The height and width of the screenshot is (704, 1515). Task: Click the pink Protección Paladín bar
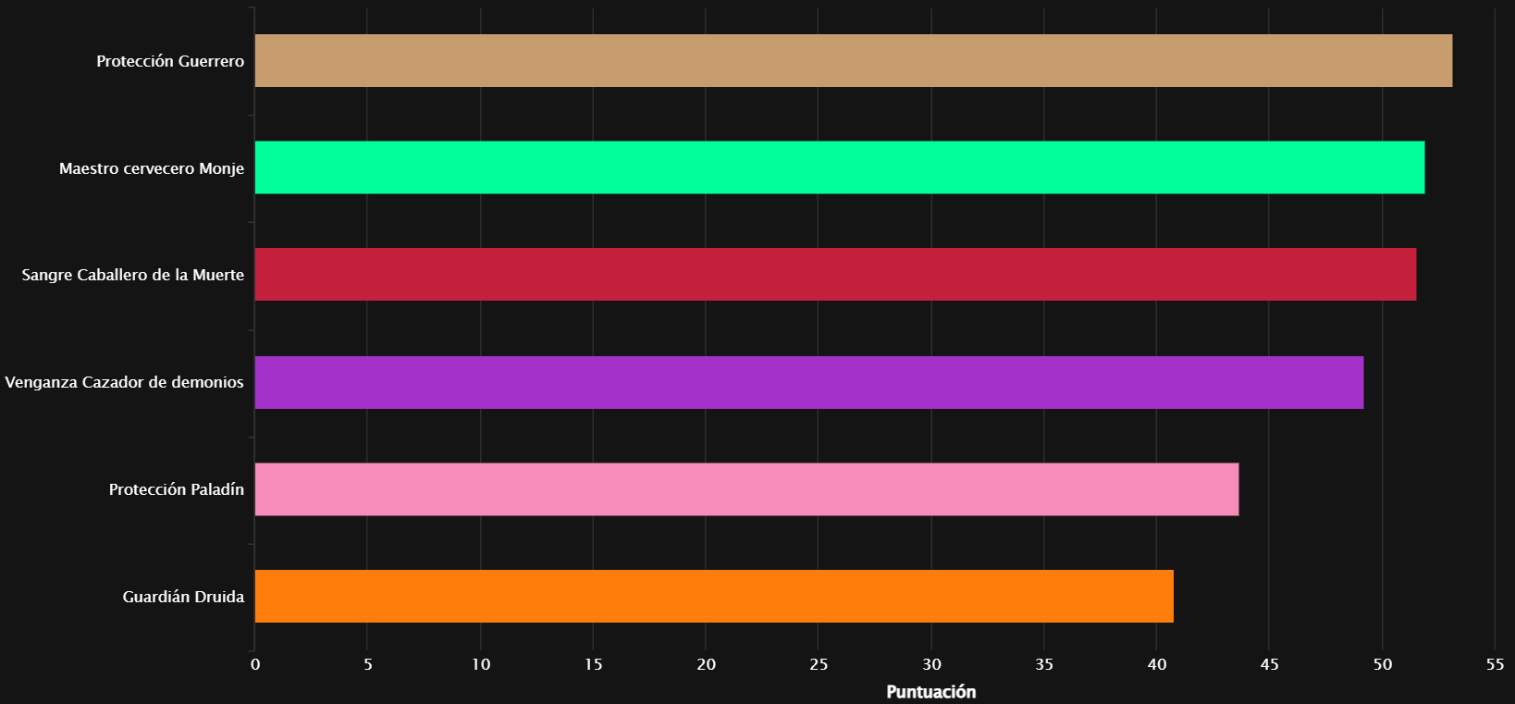(745, 489)
